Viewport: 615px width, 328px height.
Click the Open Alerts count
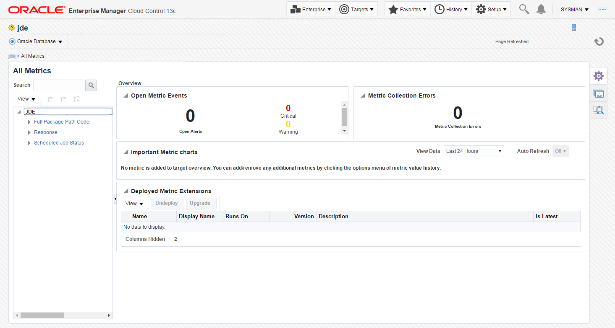tap(191, 116)
